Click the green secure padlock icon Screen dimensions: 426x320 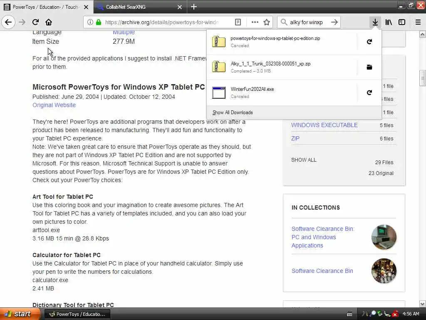pyautogui.click(x=98, y=22)
